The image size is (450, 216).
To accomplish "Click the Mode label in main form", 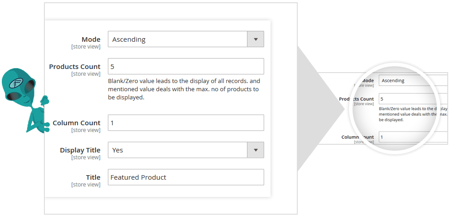I will tap(91, 39).
